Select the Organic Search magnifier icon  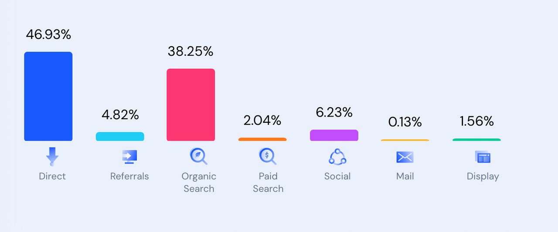(198, 157)
